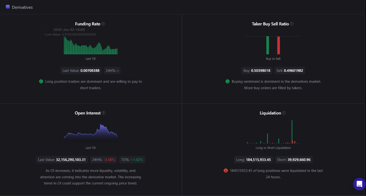Screen dimensions: 366x196
Task: Click the green sentiment face under Funding Rate
Action: pos(41,81)
